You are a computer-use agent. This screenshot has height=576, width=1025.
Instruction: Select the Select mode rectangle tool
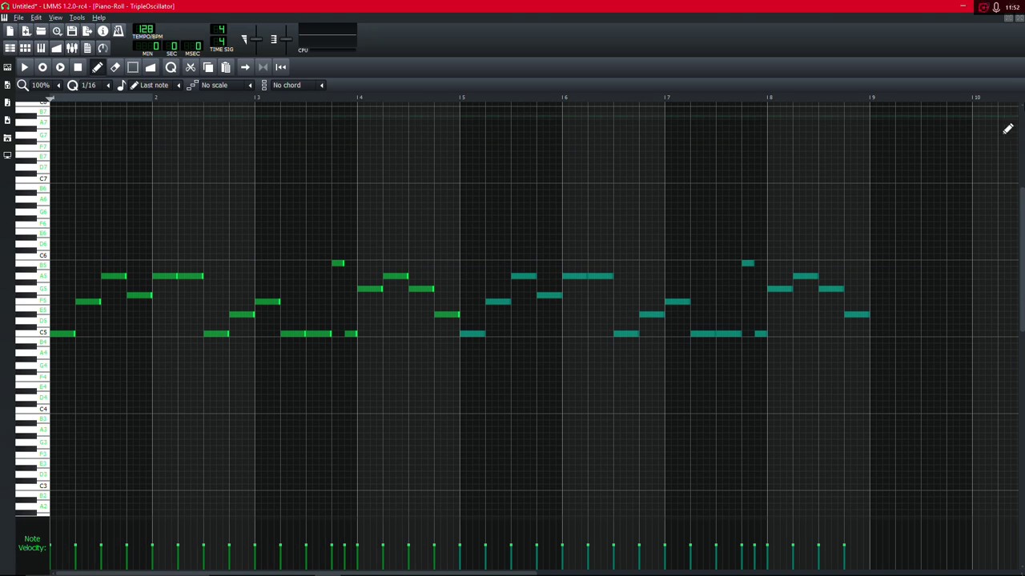[x=133, y=67]
